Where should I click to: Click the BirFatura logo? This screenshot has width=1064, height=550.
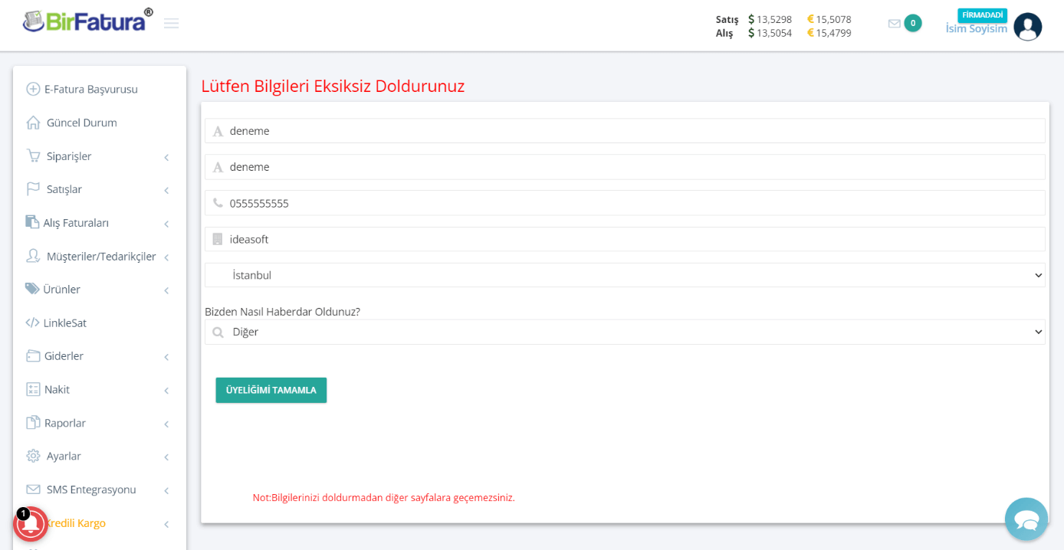click(88, 21)
